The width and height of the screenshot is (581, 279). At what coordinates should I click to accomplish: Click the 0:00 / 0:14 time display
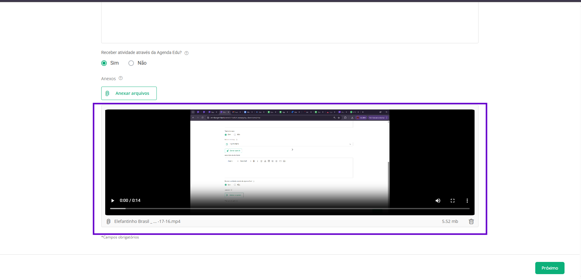click(130, 200)
